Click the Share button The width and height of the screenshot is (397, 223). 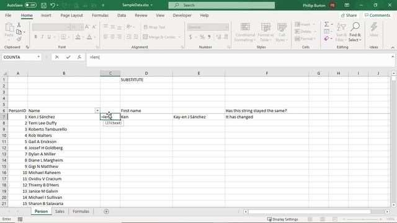tap(349, 15)
